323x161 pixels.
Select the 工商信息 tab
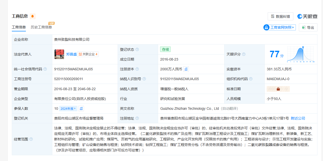[19, 27]
